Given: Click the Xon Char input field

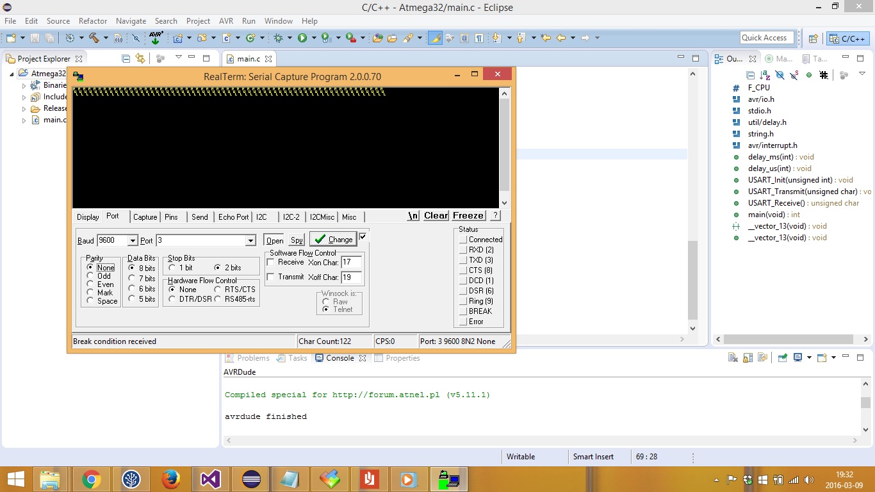Looking at the screenshot, I should (352, 262).
